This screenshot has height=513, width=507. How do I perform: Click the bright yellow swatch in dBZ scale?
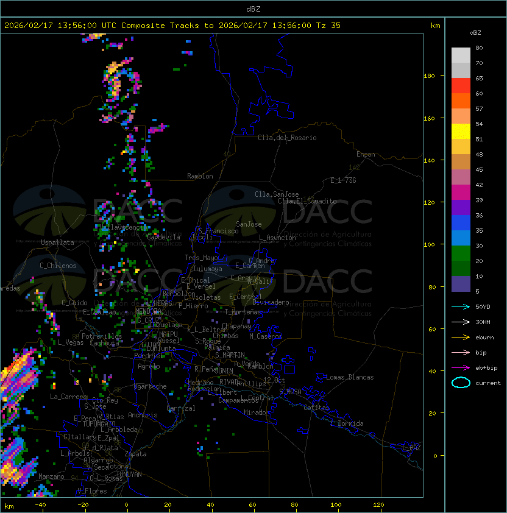[x=461, y=131]
